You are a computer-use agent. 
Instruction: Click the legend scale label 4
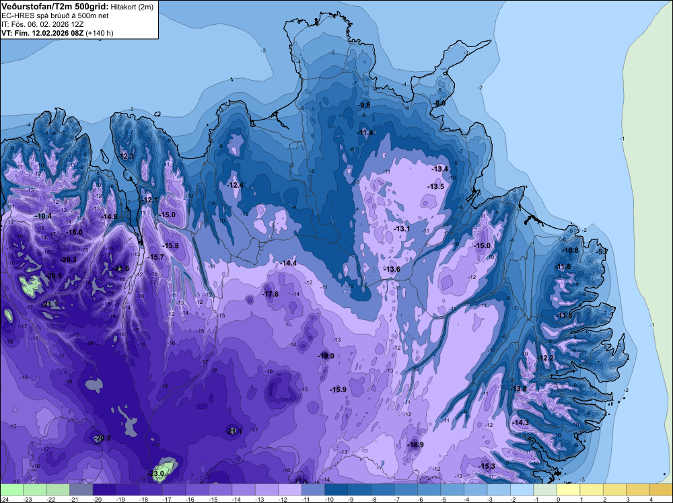pyautogui.click(x=651, y=499)
